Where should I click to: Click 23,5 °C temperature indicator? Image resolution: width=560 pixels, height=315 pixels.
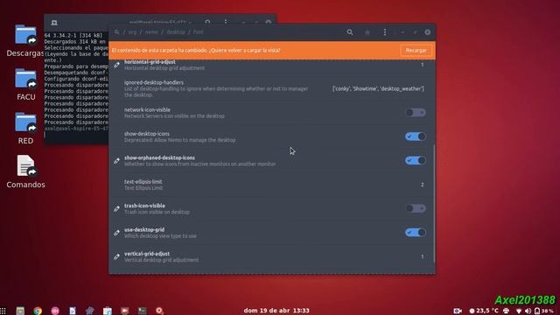coord(484,311)
